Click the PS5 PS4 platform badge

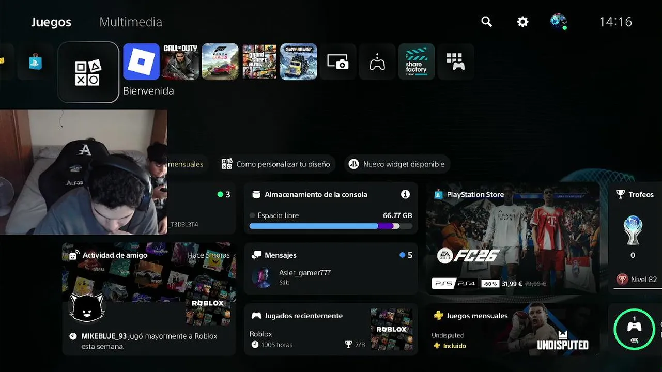coord(455,284)
